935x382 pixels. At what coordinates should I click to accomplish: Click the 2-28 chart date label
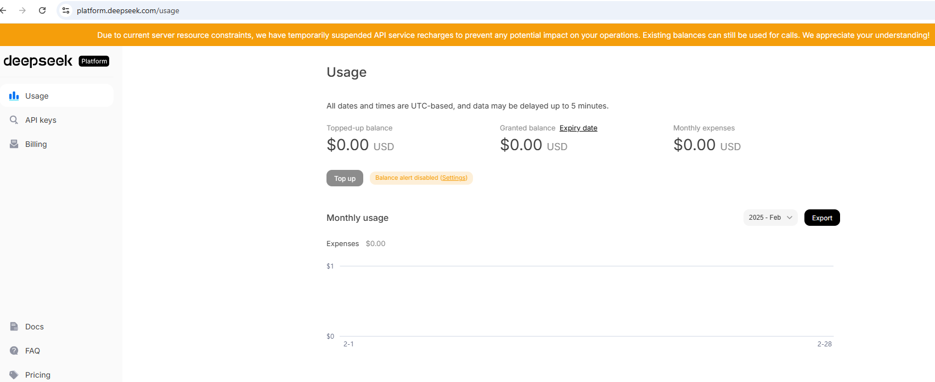[x=824, y=344]
